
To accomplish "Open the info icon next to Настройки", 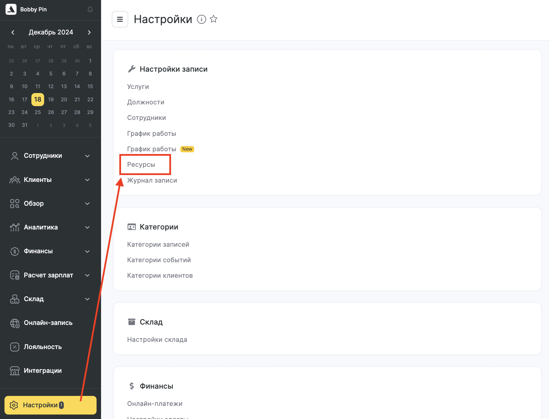I will tap(201, 19).
